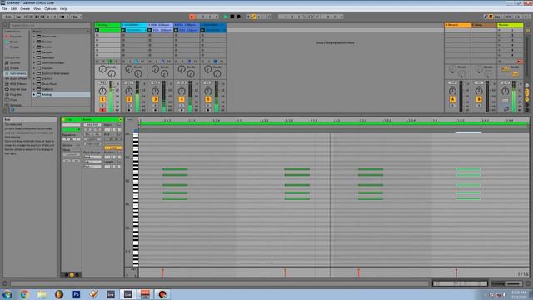Expand the Sampler folder in the browser
This screenshot has height=300, width=533.
[34, 52]
